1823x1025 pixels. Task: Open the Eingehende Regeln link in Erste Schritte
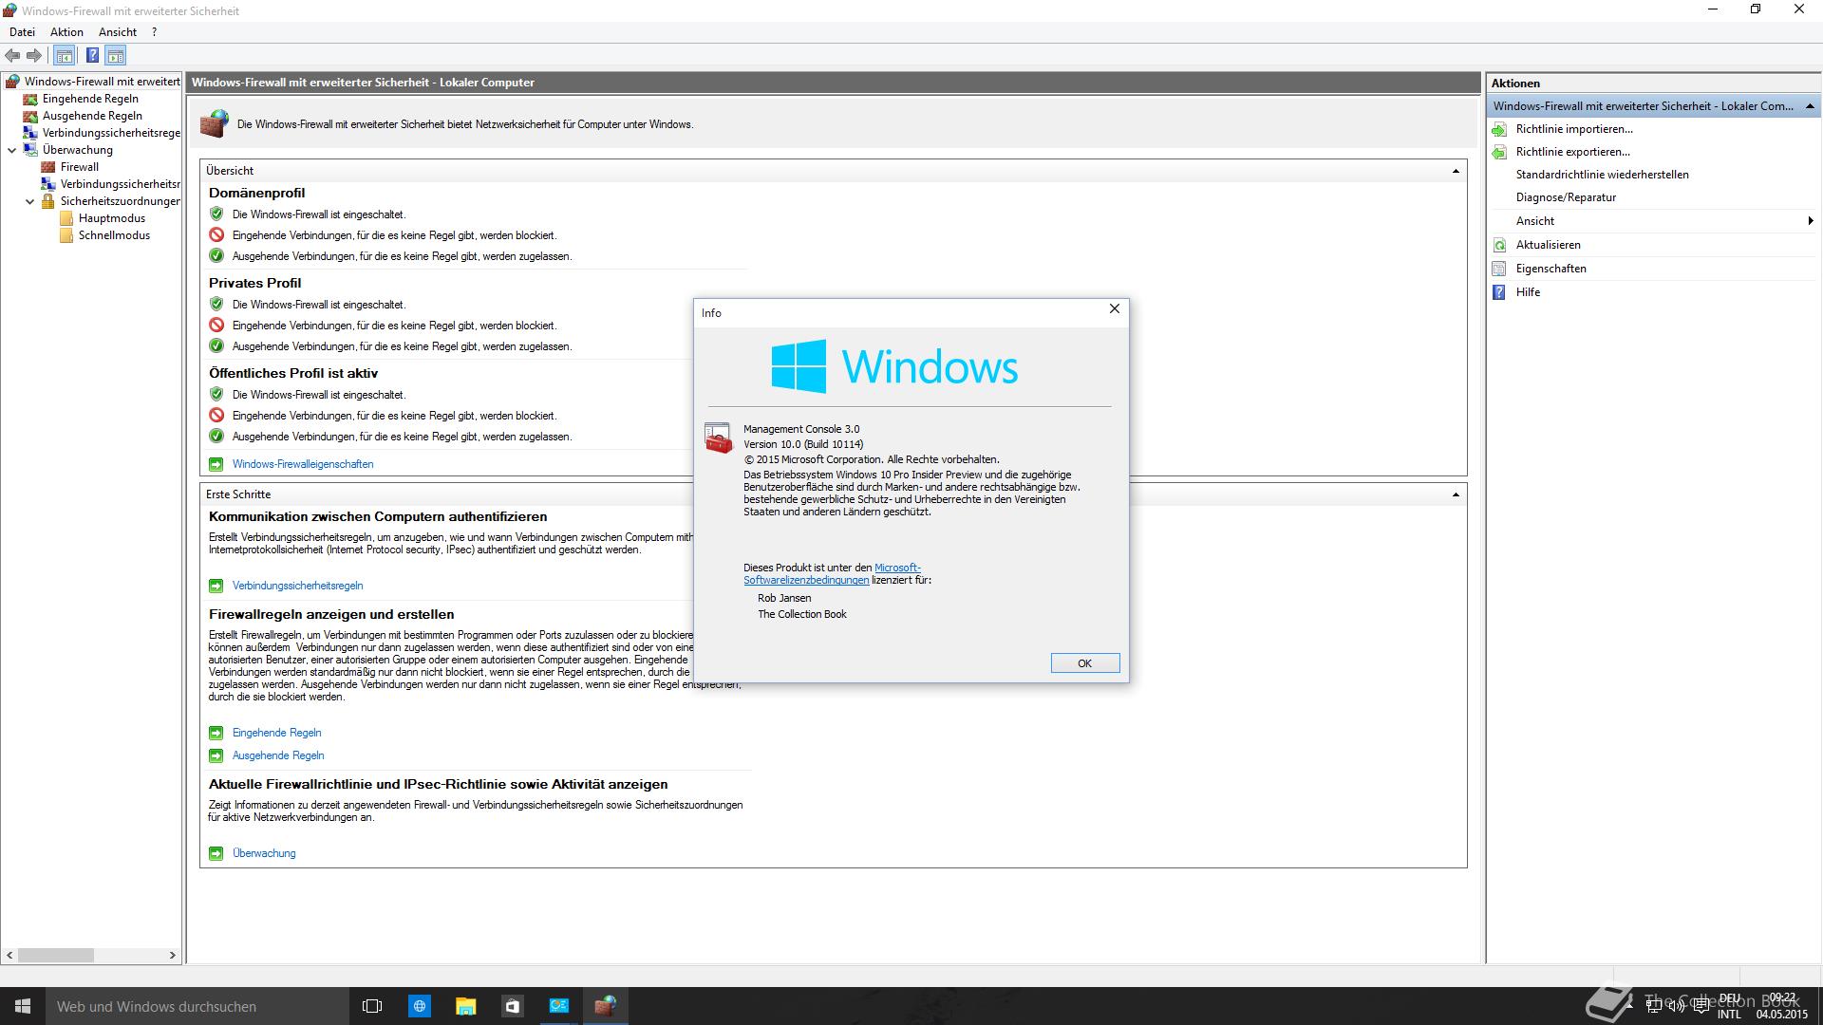(x=276, y=733)
